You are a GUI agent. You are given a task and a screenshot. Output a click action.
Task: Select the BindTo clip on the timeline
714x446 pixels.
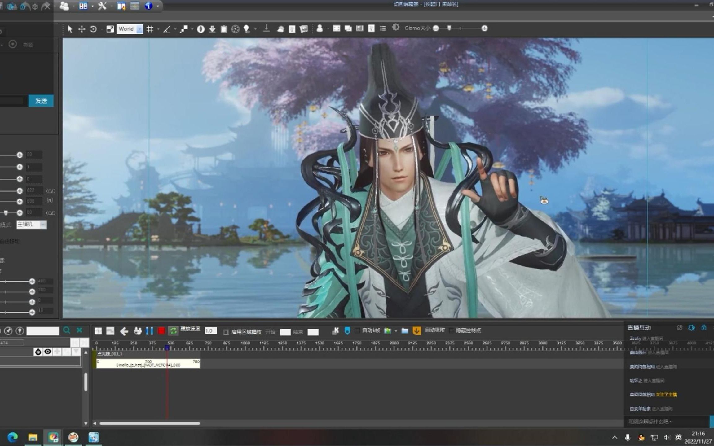point(148,363)
